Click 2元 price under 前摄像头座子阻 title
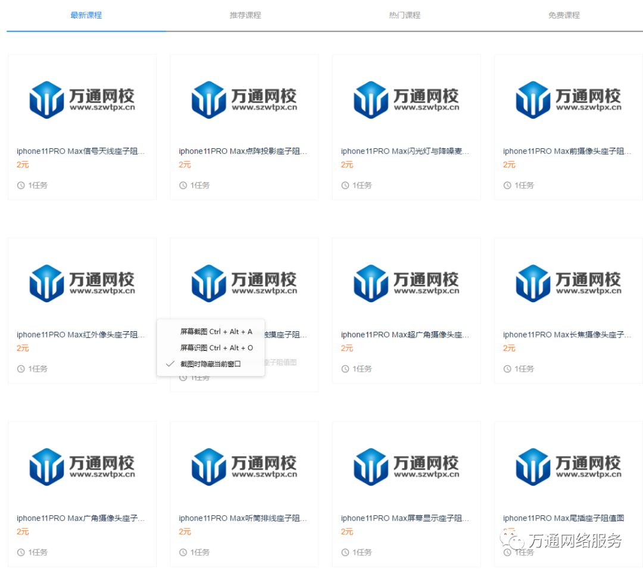This screenshot has height=569, width=643. pyautogui.click(x=509, y=164)
